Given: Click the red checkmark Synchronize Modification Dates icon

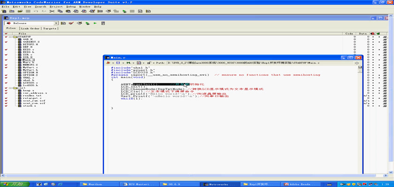Looking at the screenshot, I should [x=71, y=23].
